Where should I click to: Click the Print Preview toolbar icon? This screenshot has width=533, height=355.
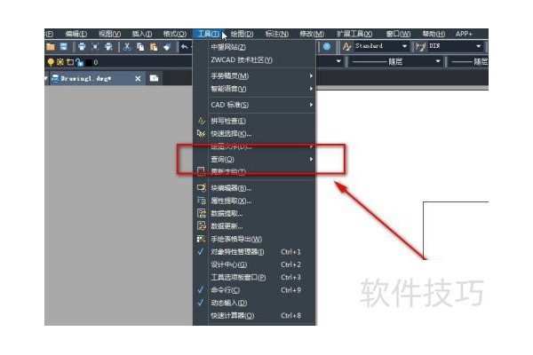(95, 46)
